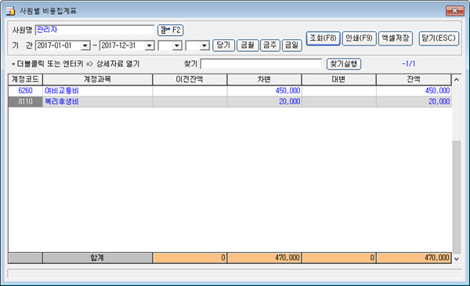This screenshot has width=470, height=286.
Task: Click the 합계 total label cell
Action: click(x=97, y=258)
